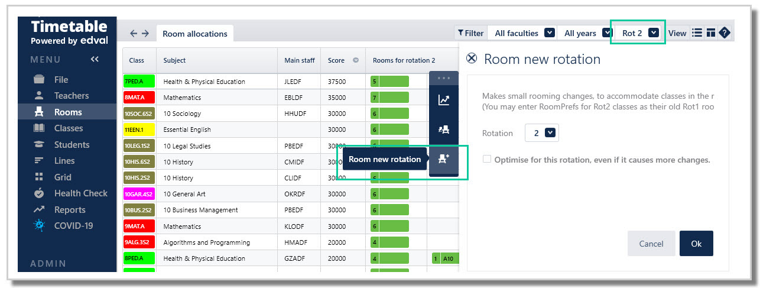Click the forward arrow navigation icon
Viewport: 760px width, 288px height.
145,34
